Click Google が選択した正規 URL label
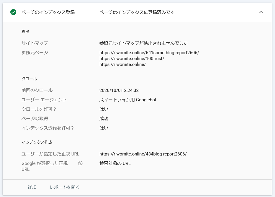 [x=45, y=166]
